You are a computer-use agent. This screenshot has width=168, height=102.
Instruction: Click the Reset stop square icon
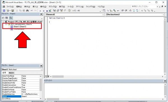pyautogui.click(x=47, y=11)
